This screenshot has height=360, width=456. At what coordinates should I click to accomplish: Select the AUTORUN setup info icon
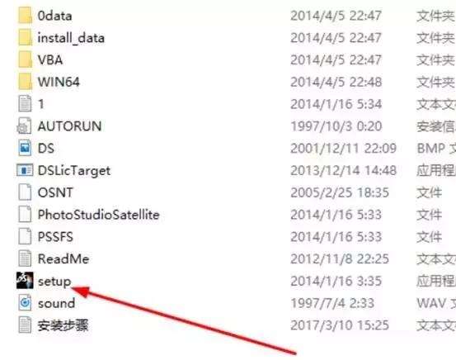pyautogui.click(x=25, y=126)
